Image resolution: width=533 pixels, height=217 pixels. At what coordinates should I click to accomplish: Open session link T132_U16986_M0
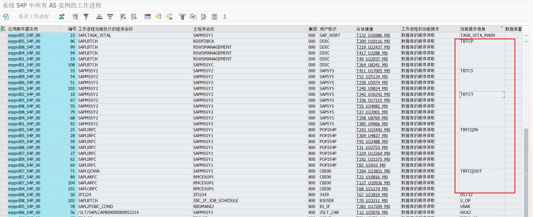tap(373, 36)
